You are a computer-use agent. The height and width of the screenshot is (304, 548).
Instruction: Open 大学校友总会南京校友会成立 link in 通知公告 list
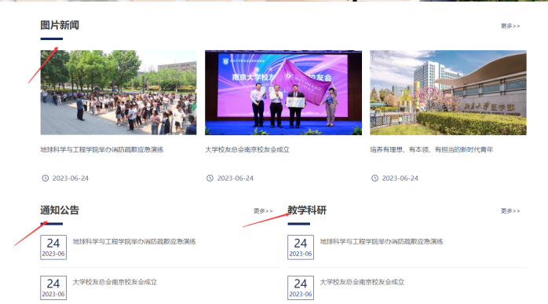pos(115,282)
